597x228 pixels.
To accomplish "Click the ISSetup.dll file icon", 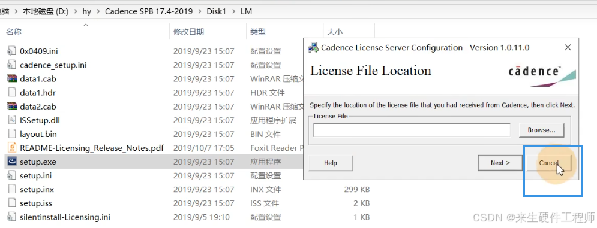I will 12,120.
